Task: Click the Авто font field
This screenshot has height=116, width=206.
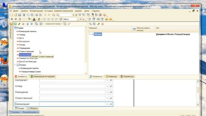Action: (70, 19)
